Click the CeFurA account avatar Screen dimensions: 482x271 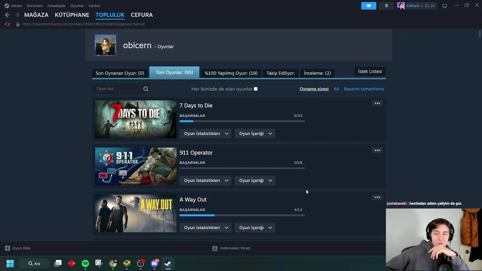tap(401, 6)
